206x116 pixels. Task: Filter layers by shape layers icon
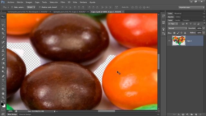click(194, 24)
